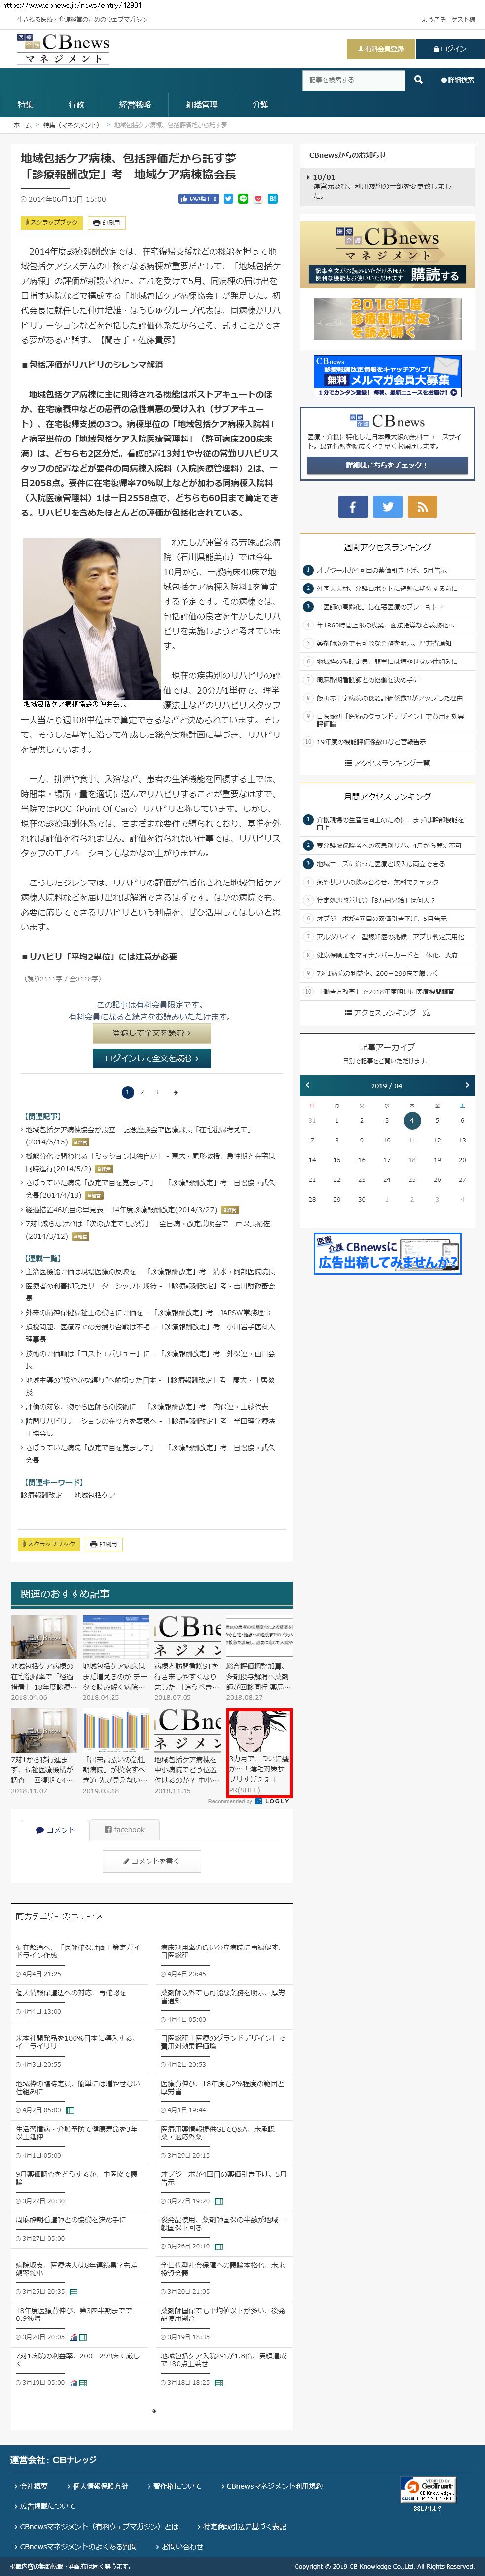485x2576 pixels.
Task: Share article via green LINE icon
Action: coord(243,199)
